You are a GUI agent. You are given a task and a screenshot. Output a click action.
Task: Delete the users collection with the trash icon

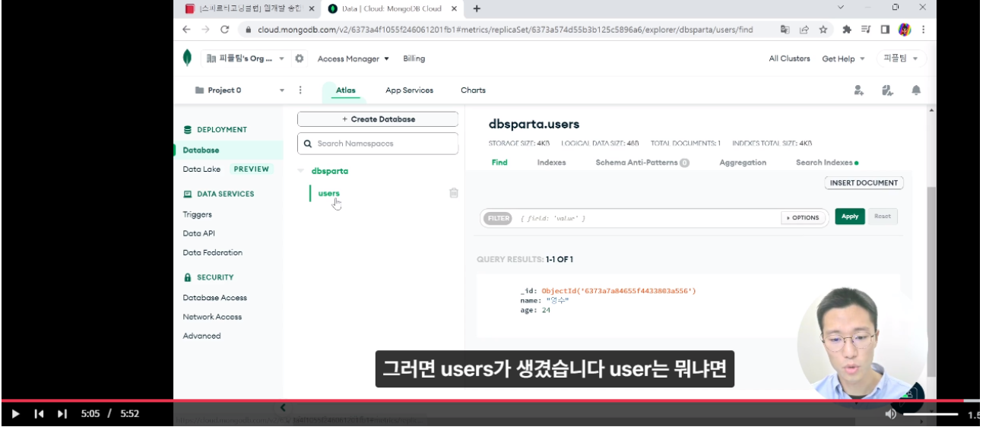(454, 193)
